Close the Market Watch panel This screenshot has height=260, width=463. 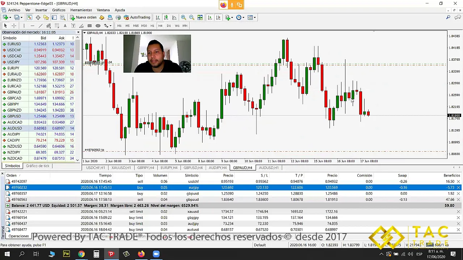point(78,32)
